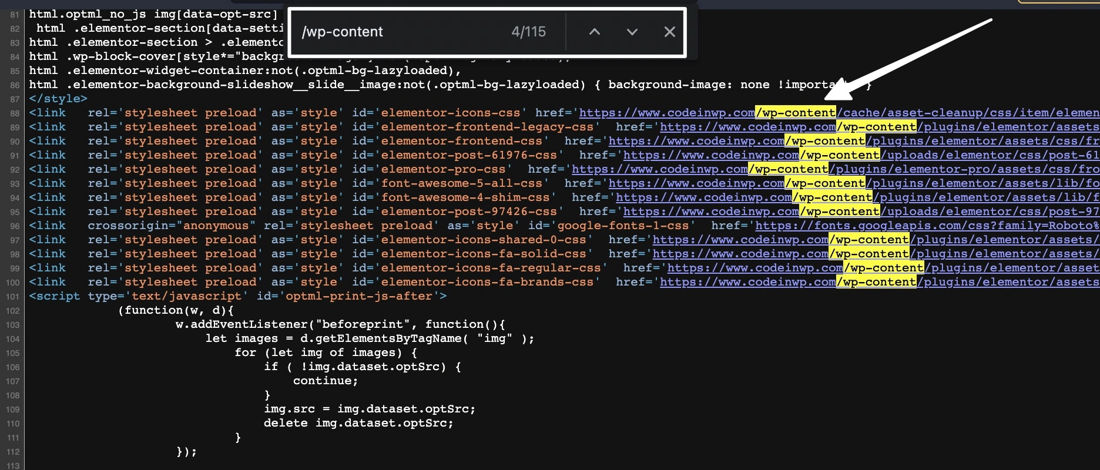Screen dimensions: 1100x470
Task: Open the elementor-icons-css stylesheet link
Action: coord(667,113)
